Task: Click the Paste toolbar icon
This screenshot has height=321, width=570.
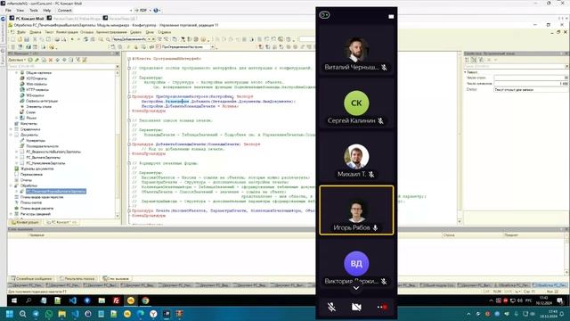Action: (48, 39)
